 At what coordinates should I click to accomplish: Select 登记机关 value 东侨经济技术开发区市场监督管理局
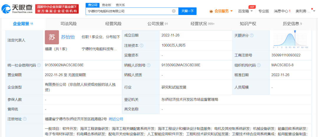click(190, 100)
